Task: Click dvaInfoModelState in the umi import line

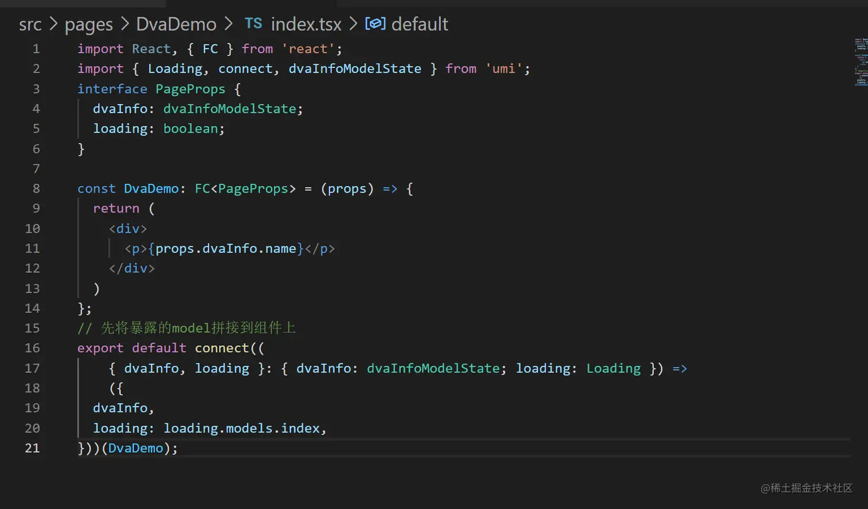Action: [x=355, y=69]
